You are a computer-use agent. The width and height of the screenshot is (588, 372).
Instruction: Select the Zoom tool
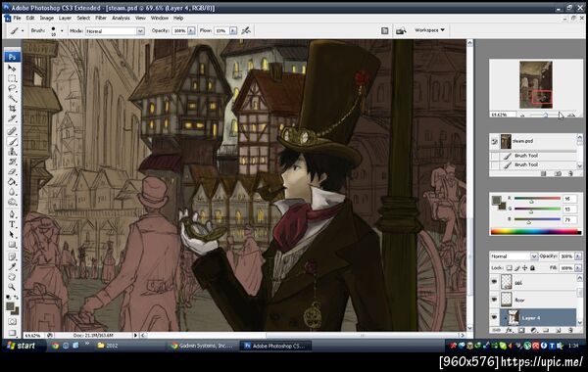point(12,288)
